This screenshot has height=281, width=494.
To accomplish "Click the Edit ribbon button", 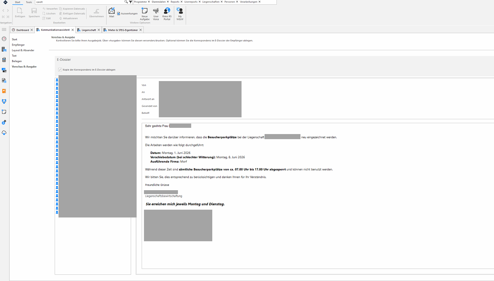I will click(47, 18).
